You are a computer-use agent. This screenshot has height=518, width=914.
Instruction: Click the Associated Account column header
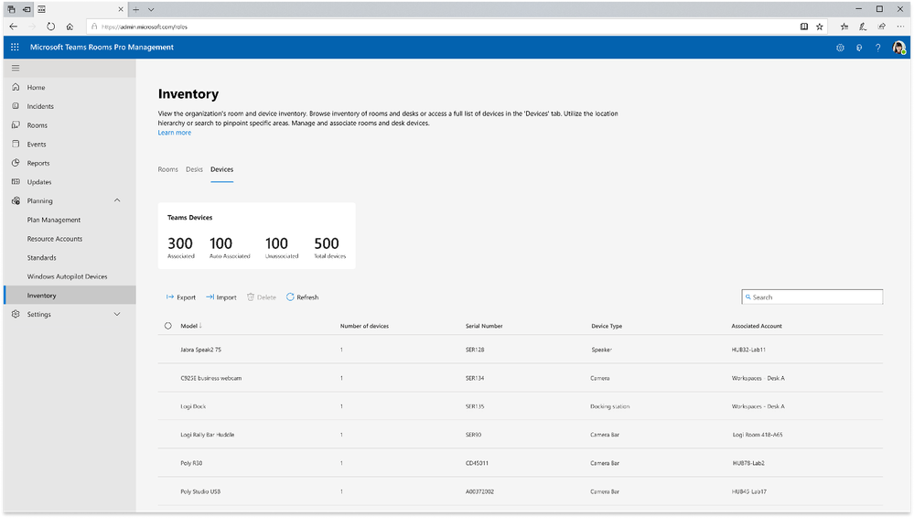(x=757, y=326)
